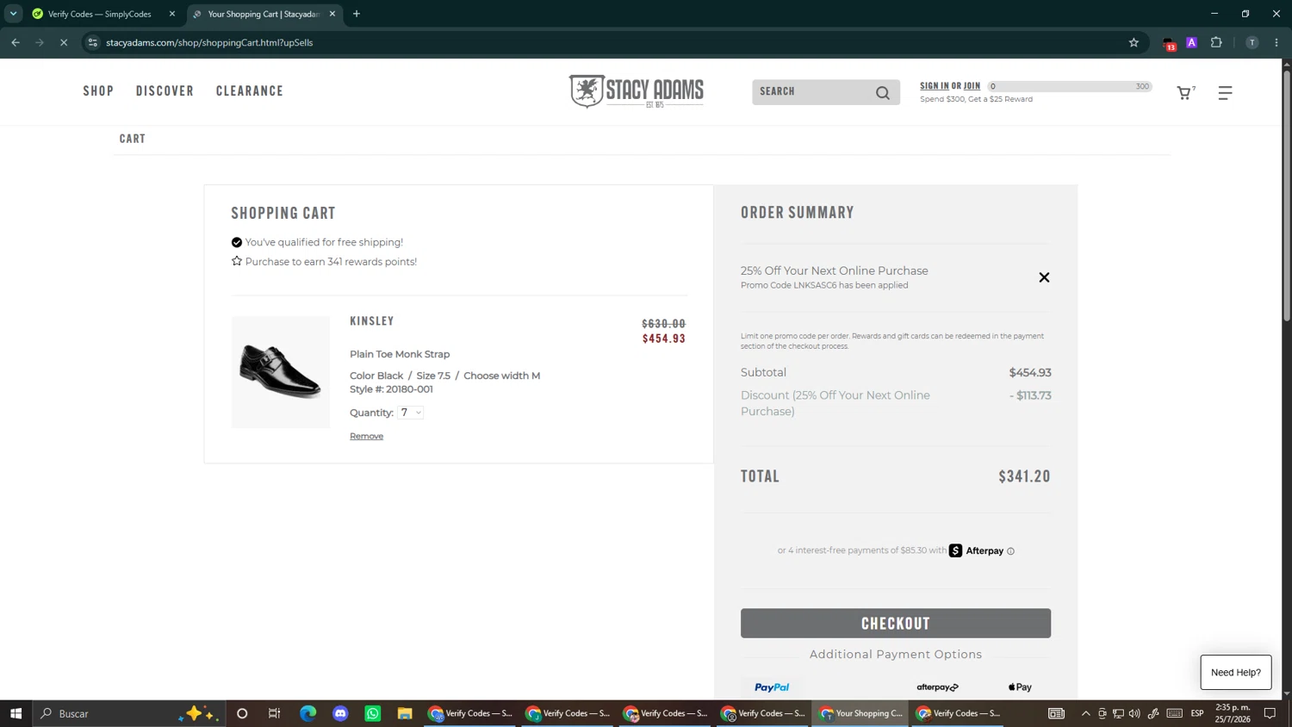
Task: Open the hamburger menu icon
Action: point(1225,92)
